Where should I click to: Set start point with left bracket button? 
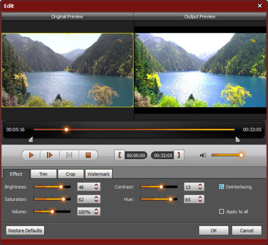(x=120, y=155)
